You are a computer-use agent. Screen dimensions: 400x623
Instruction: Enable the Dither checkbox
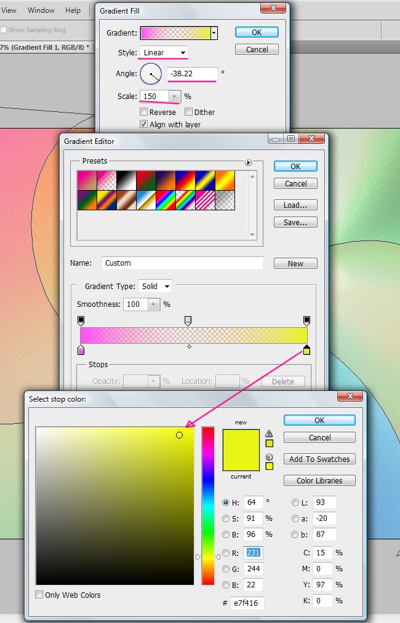189,112
